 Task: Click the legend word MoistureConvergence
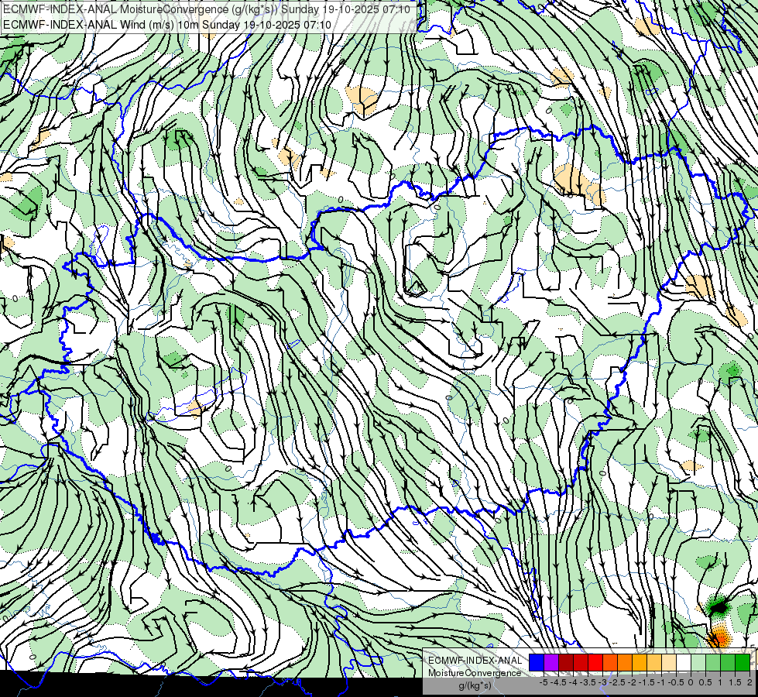tap(475, 673)
